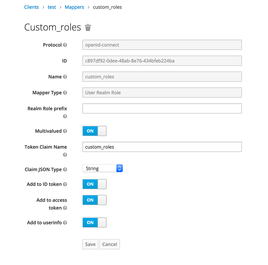Show help tooltip for Name field

[65, 77]
